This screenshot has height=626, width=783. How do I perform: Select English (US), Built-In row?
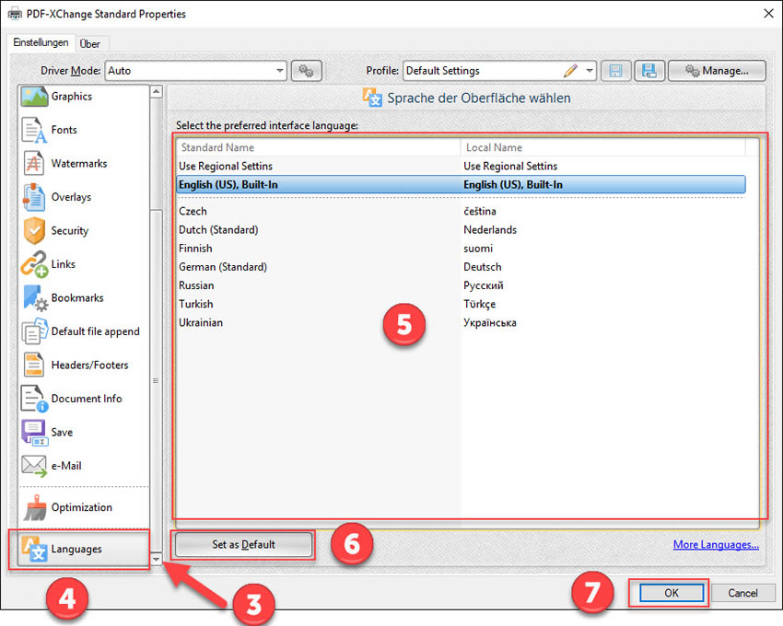coord(462,185)
